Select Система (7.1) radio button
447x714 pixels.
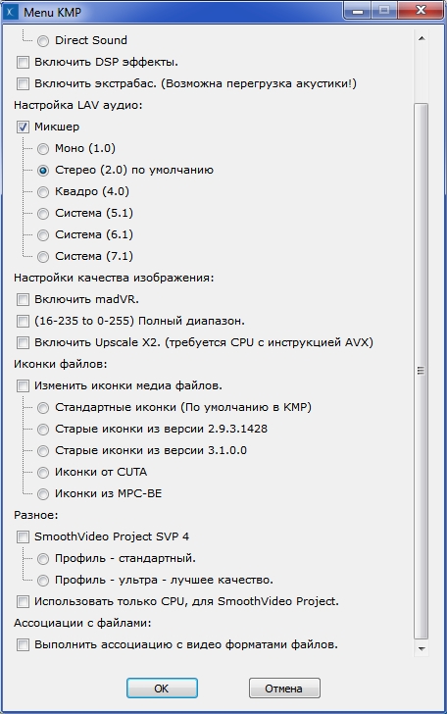tap(43, 257)
